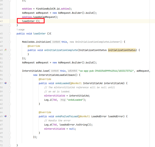155x147 pixels.
Task: Click the loadInter name in the method declaration
Action: [39, 34]
